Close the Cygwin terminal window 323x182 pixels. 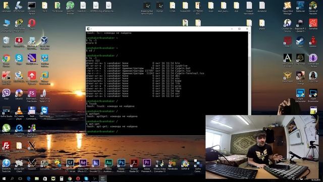[247, 29]
